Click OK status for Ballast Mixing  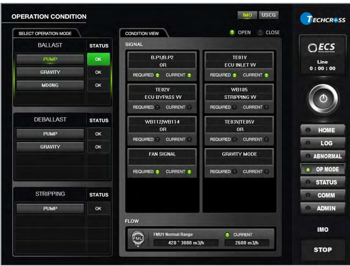pyautogui.click(x=98, y=85)
